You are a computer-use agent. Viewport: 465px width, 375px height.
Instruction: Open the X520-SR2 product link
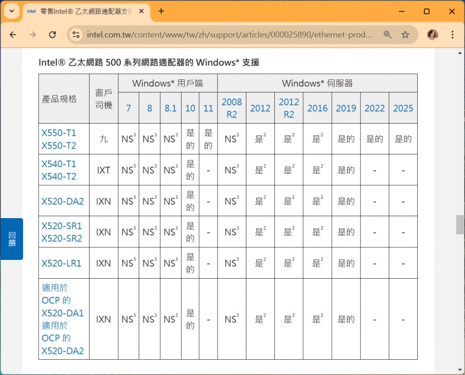pos(61,239)
